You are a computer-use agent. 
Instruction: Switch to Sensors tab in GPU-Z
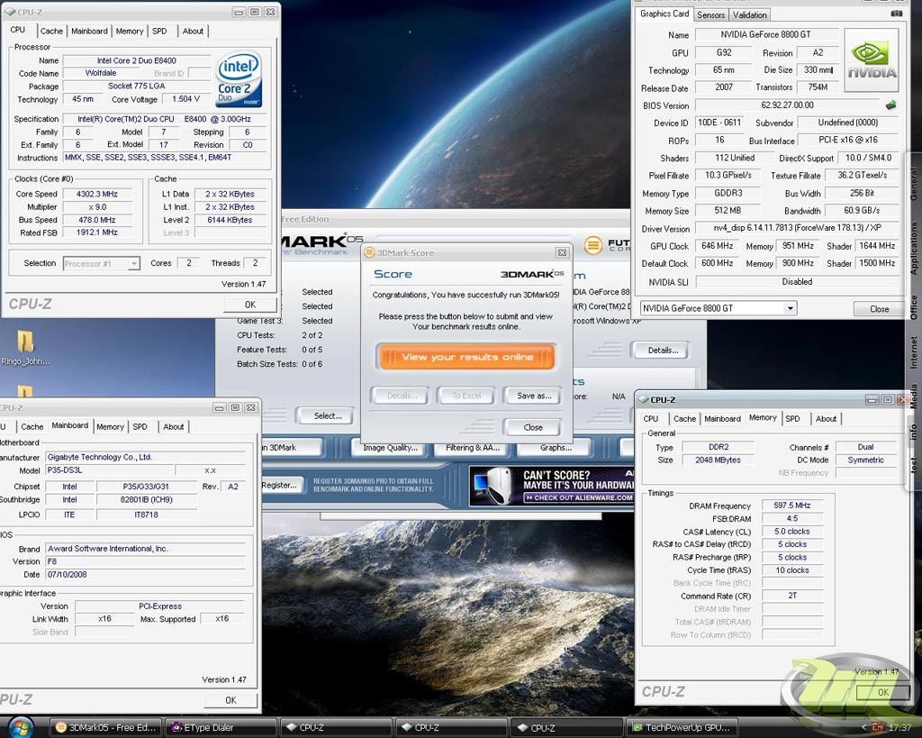coord(711,15)
